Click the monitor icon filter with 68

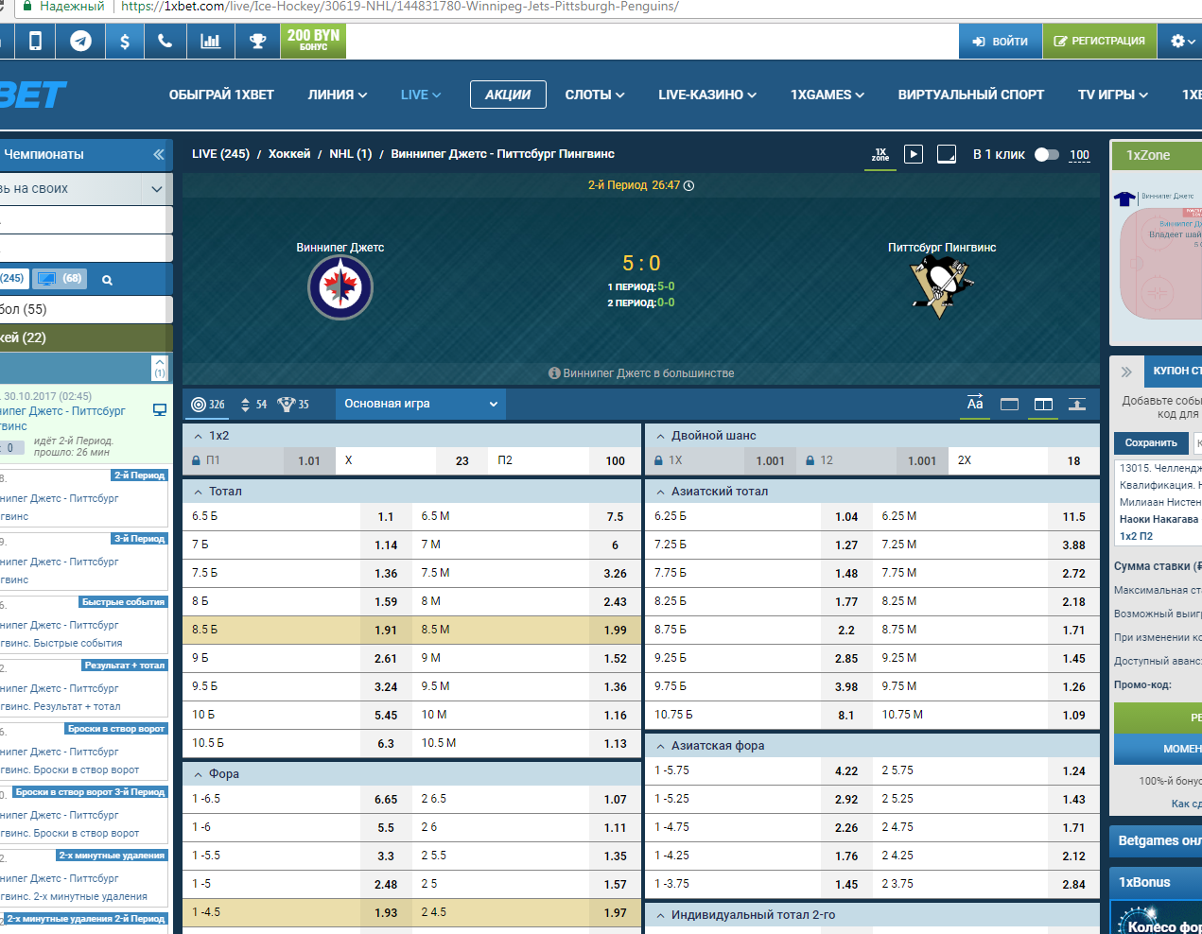60,279
